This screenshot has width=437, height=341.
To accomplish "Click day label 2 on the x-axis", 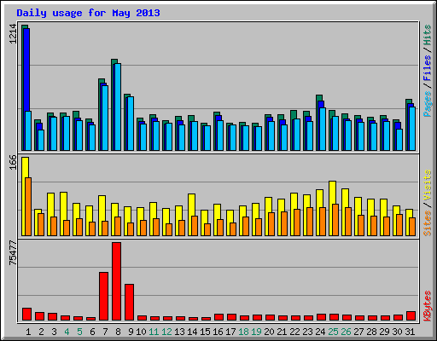I will 41,332.
